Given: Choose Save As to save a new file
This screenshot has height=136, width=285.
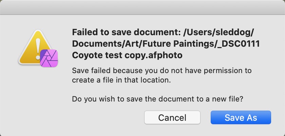Looking at the screenshot, I should 241,117.
